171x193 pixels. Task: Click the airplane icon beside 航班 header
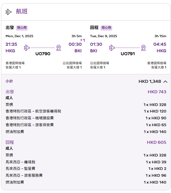point(8,12)
